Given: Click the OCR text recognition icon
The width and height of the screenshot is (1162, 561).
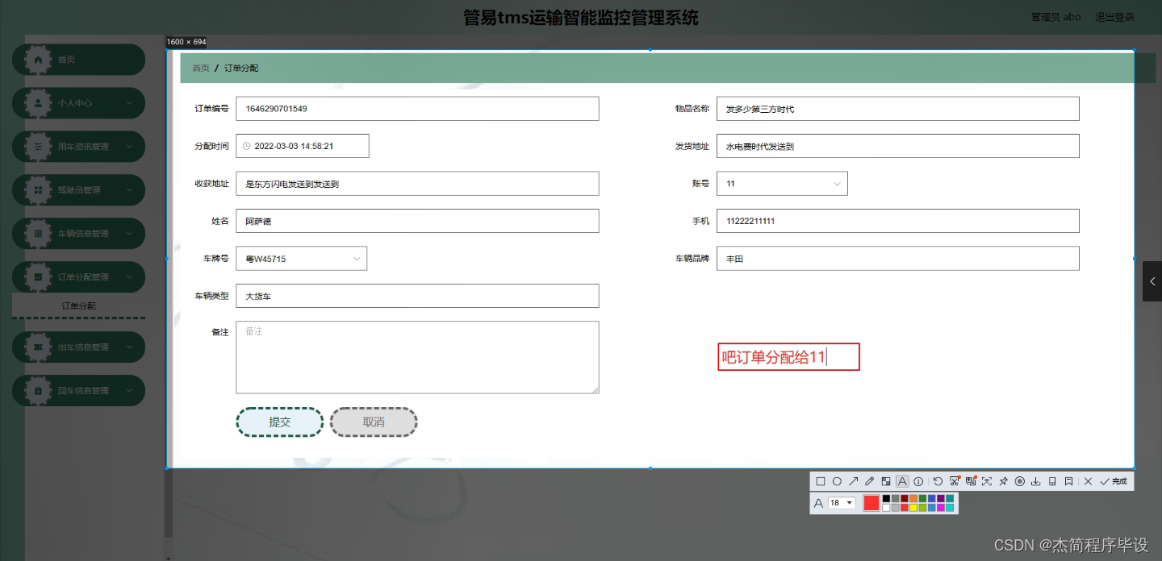Looking at the screenshot, I should (x=987, y=481).
